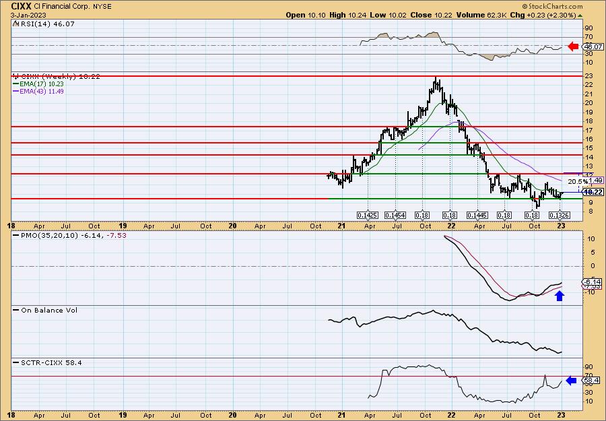The image size is (606, 421).
Task: Select the CI Financial Corp. company name
Action: pyautogui.click(x=62, y=7)
